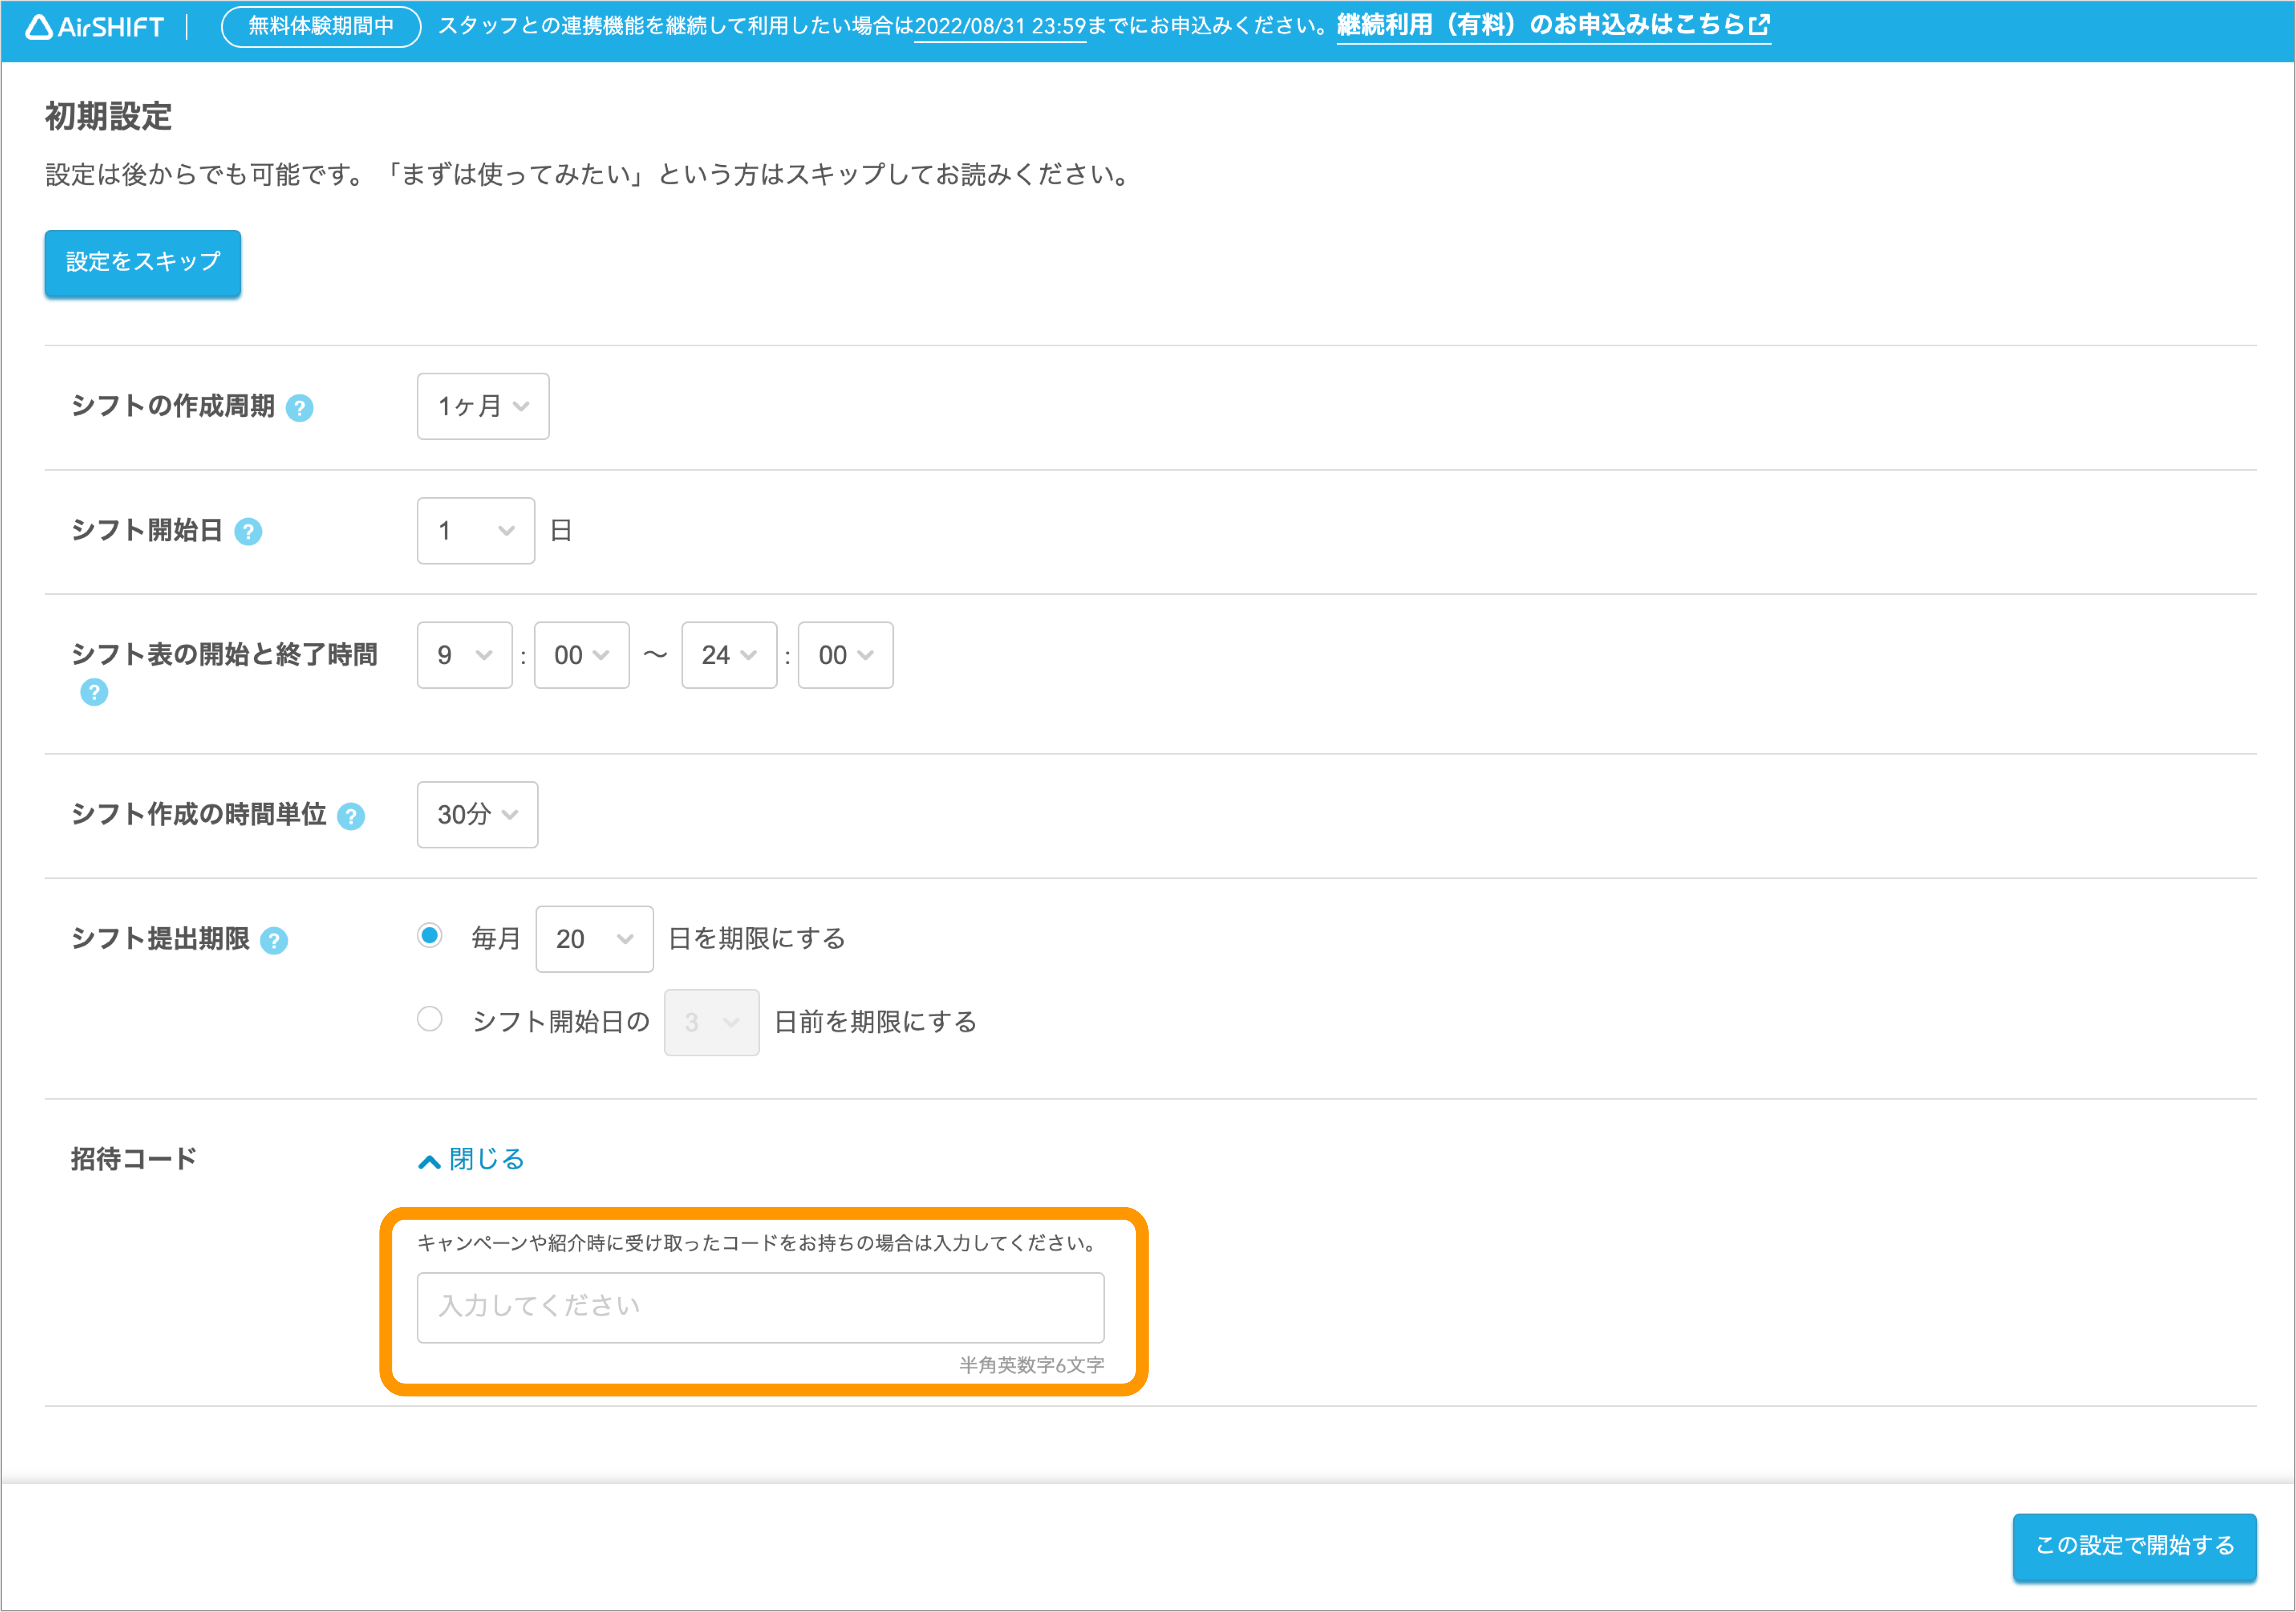
Task: Open the start minute 00 dropdown
Action: 582,655
